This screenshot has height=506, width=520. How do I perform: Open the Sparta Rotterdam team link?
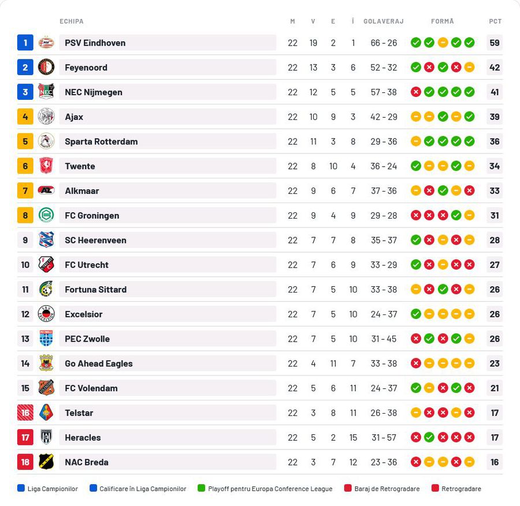click(101, 141)
